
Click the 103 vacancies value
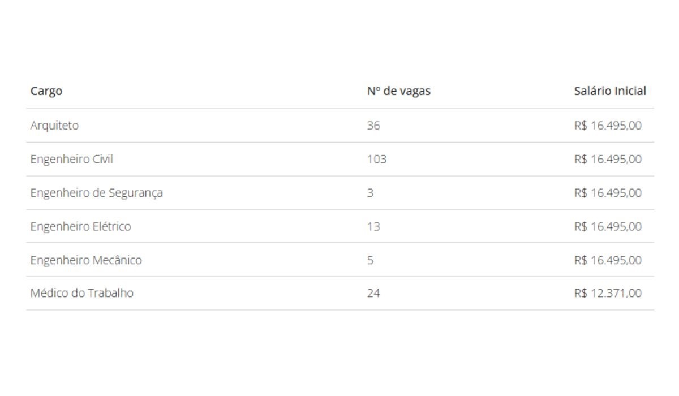tap(376, 160)
